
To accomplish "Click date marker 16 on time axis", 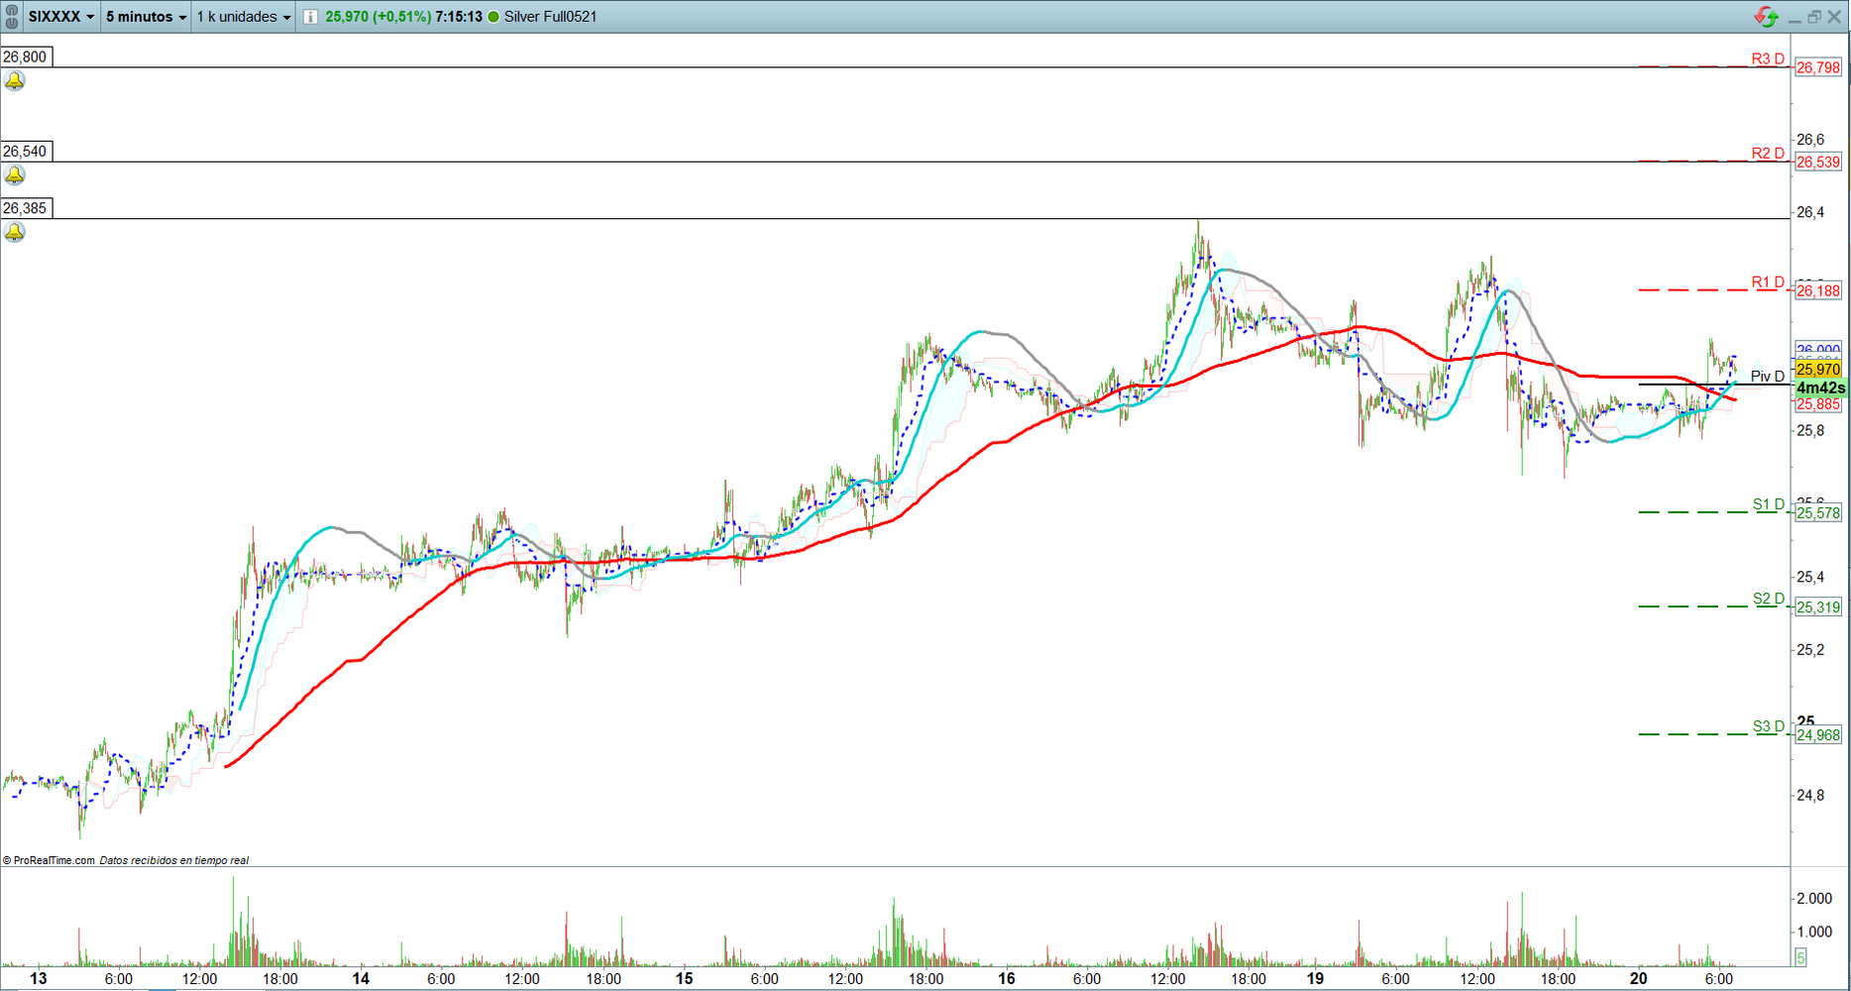I will 1007,978.
